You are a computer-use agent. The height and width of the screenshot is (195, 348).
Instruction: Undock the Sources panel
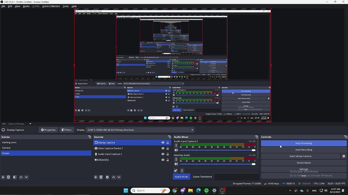(169, 137)
